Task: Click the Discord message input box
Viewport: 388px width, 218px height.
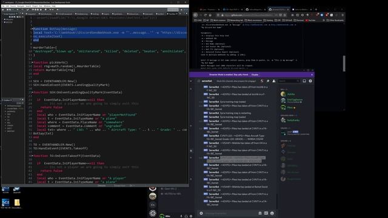Action: pyautogui.click(x=230, y=213)
